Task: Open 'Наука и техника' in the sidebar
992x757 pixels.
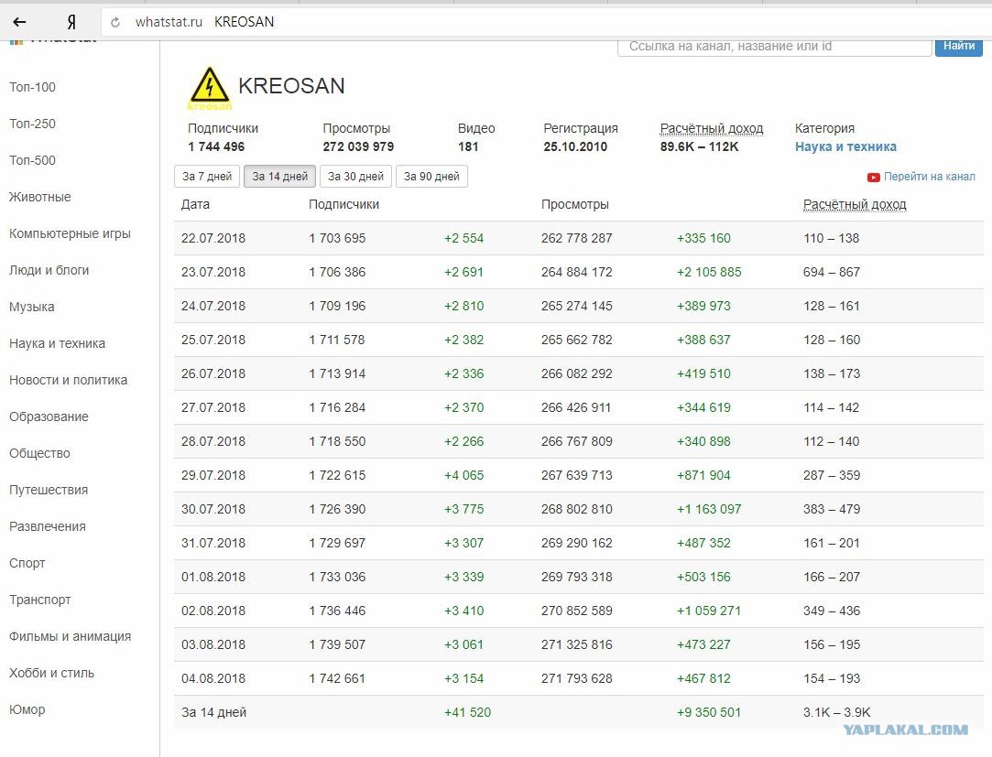Action: coord(57,344)
